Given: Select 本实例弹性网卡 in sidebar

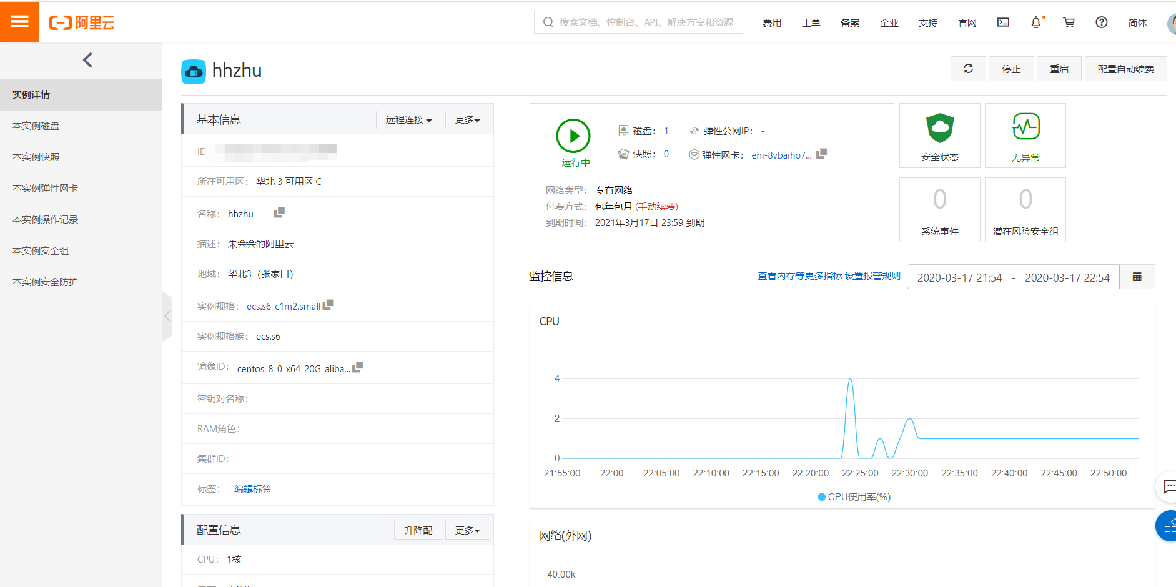Looking at the screenshot, I should tap(81, 188).
